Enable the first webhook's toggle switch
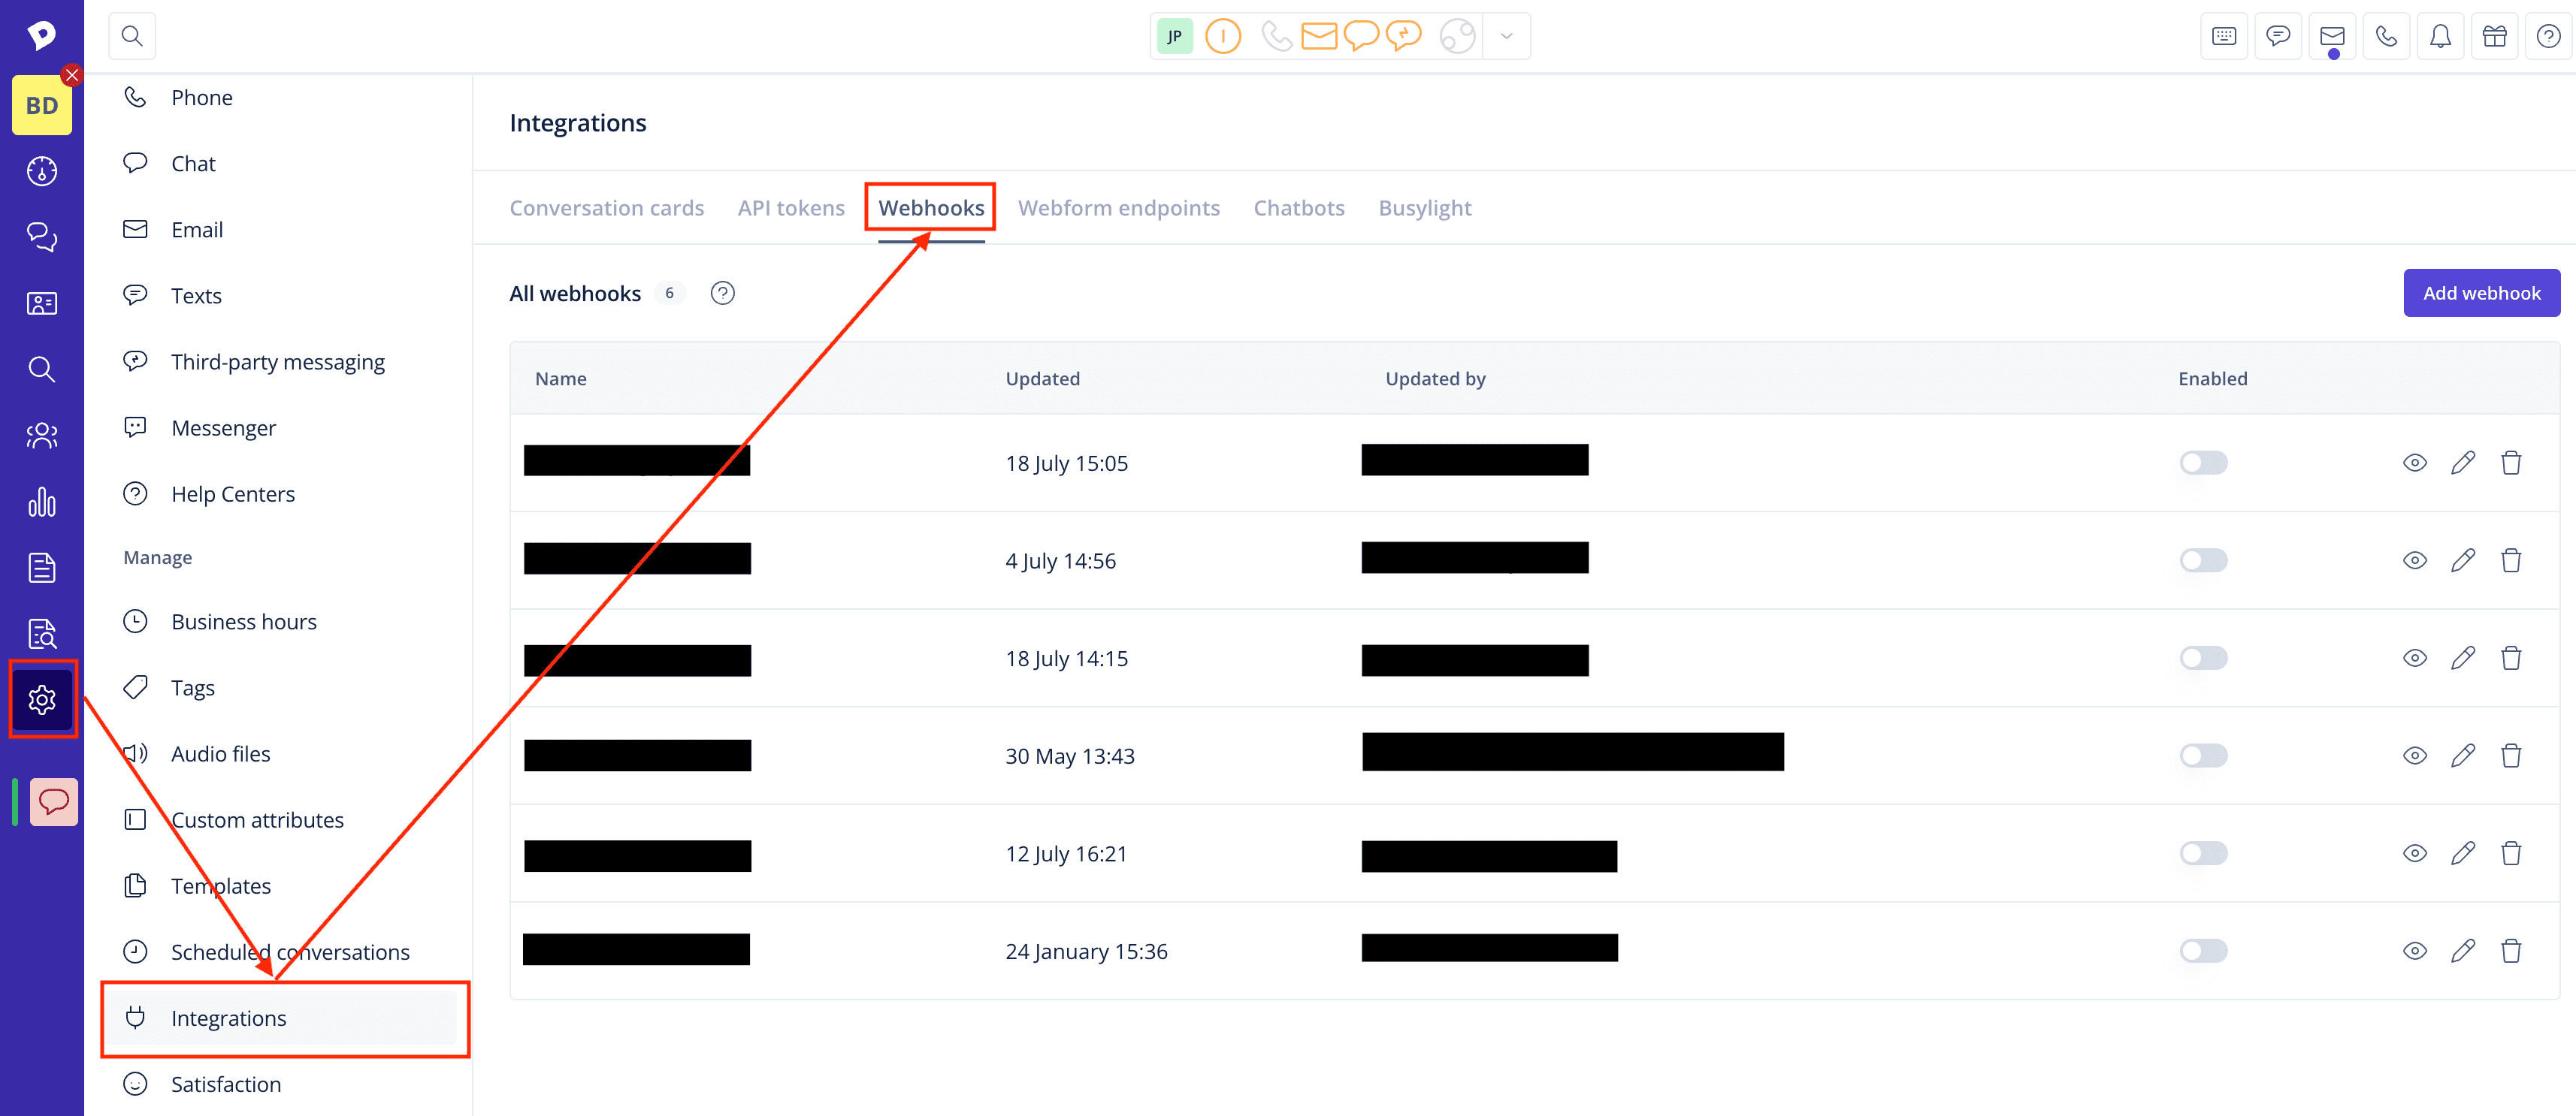2576x1116 pixels. 2203,462
